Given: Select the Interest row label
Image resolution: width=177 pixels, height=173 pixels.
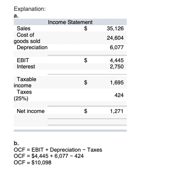Looking at the screenshot, I should point(26,67).
